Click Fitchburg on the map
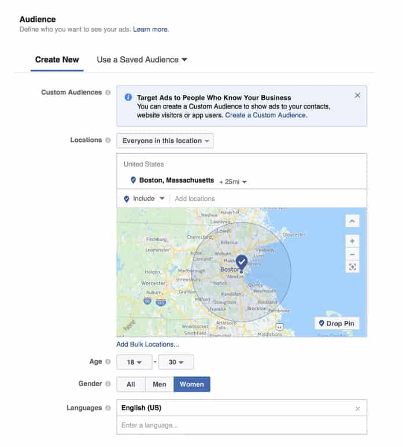 tap(157, 239)
